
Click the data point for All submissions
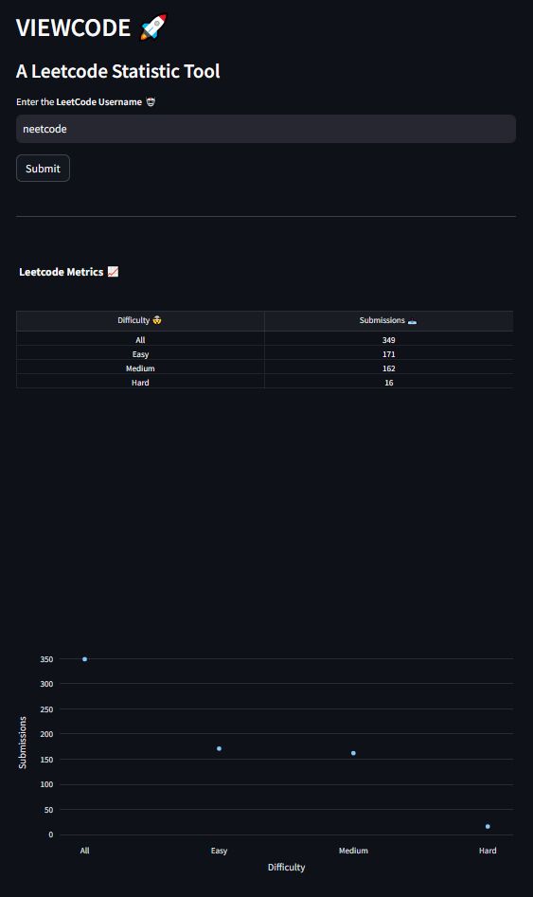coord(84,659)
